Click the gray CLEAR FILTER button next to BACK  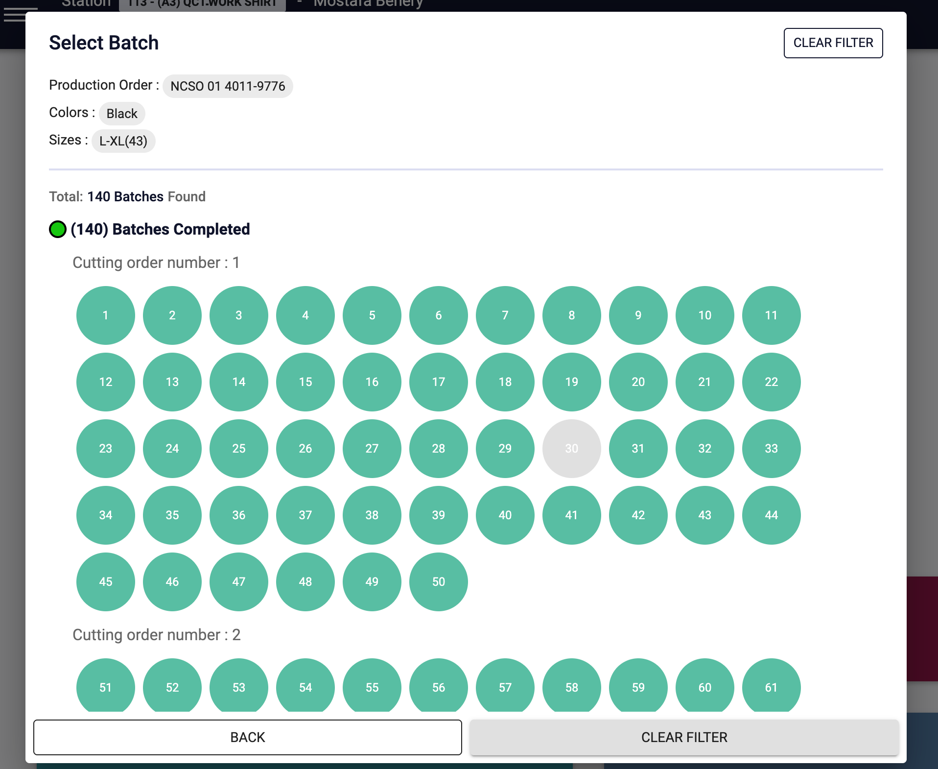click(684, 737)
